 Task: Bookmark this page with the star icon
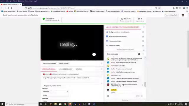pos(159,8)
